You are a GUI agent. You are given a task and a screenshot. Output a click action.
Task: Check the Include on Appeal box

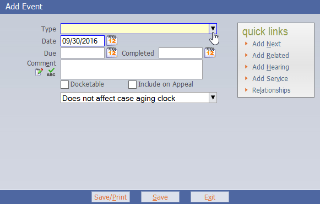[x=132, y=84]
